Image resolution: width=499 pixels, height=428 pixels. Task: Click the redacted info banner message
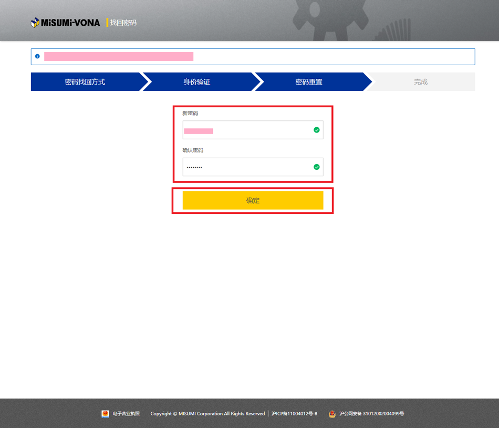click(119, 56)
